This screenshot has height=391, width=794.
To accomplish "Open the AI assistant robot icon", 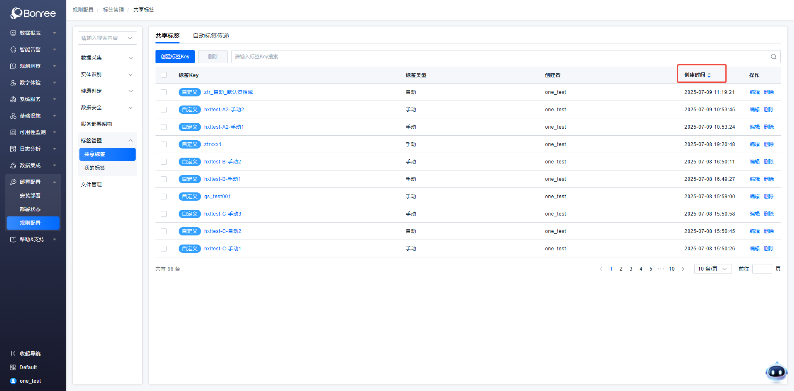I will 776,372.
